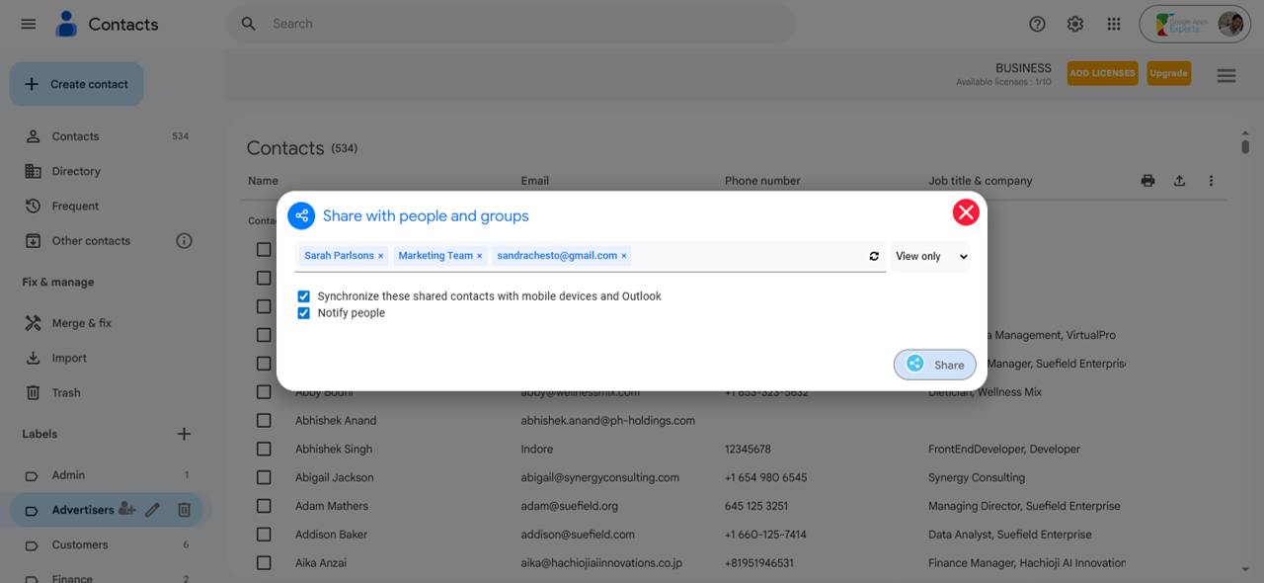The image size is (1264, 583).
Task: Click the ADD LICENSES button
Action: 1102,73
